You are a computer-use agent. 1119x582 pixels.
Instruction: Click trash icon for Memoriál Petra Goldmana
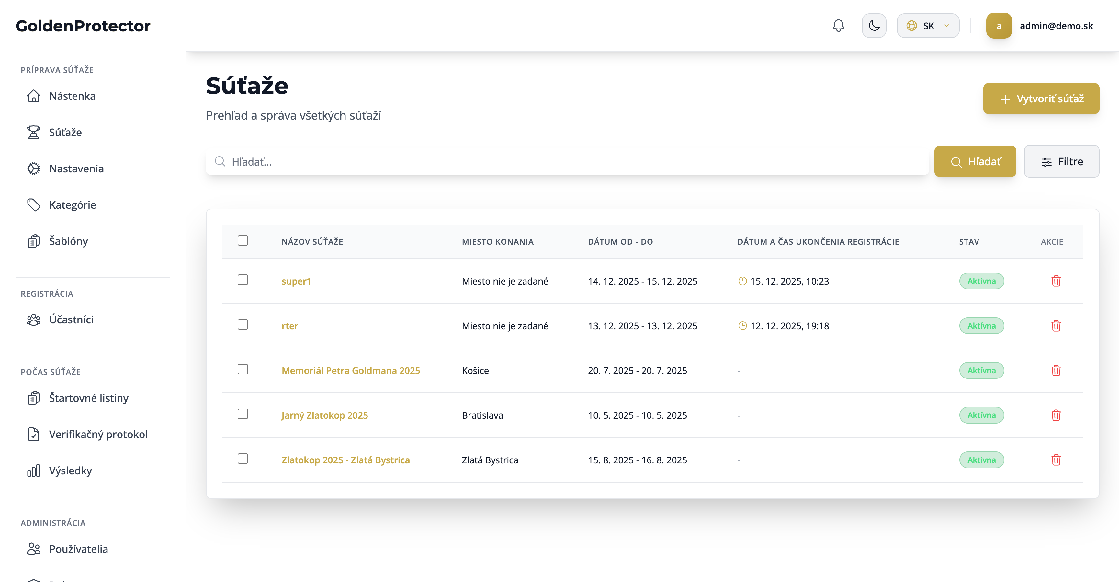tap(1056, 370)
